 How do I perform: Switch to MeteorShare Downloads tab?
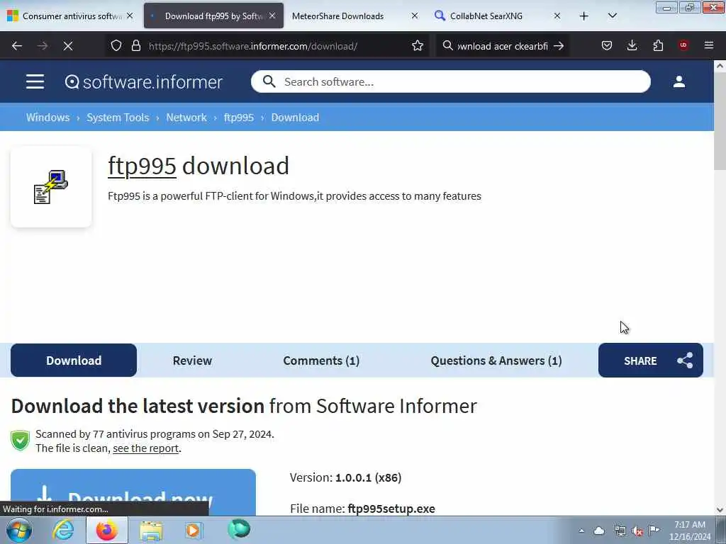(x=352, y=16)
